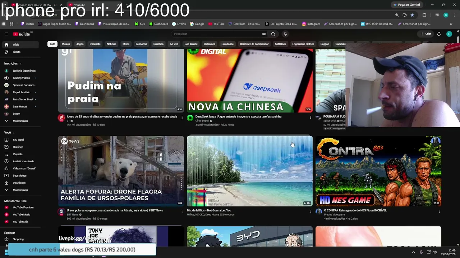The image size is (460, 258).
Task: Show more bookmarks with the overflow chevron
Action: pyautogui.click(x=451, y=24)
